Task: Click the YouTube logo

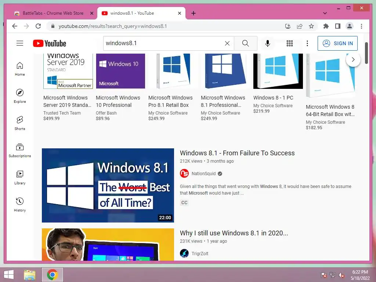Action: [50, 43]
